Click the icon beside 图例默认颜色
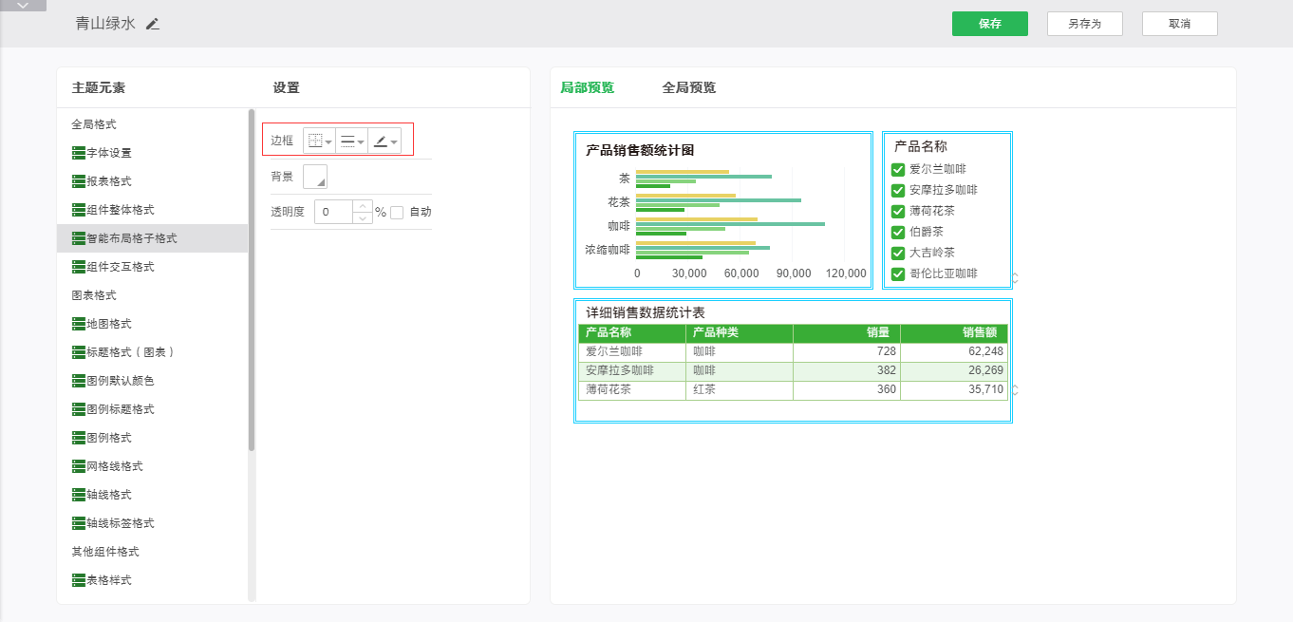Screen dimensions: 1293x622 pos(78,381)
